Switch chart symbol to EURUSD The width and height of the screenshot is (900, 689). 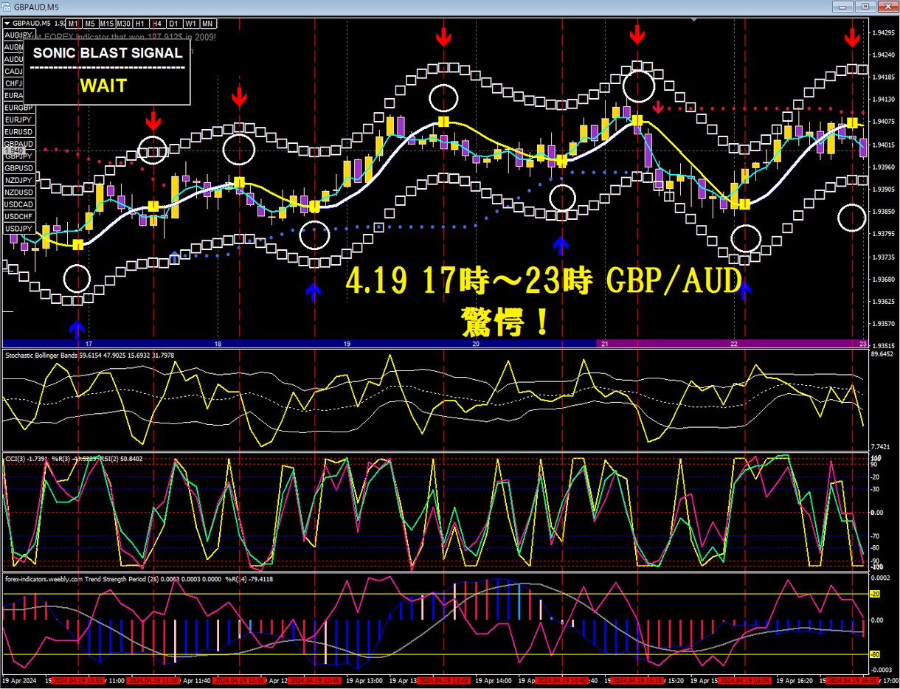pos(19,131)
